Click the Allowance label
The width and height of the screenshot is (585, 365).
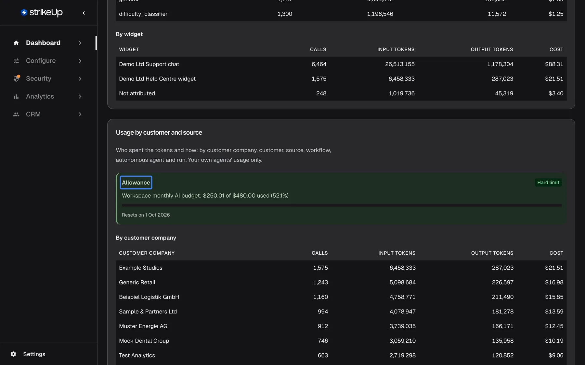click(x=136, y=183)
